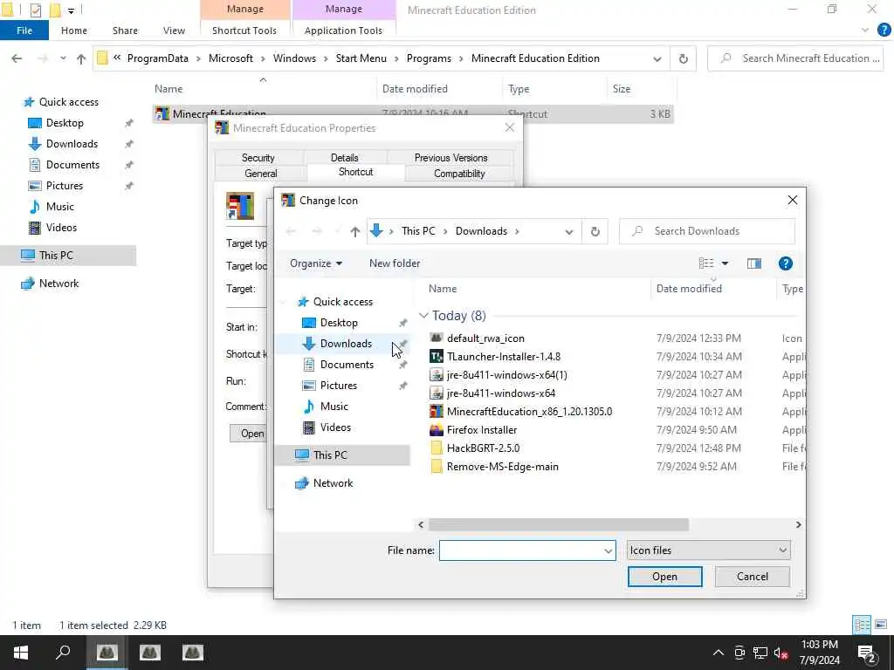
Task: Open Music in Change Icon dialog sidebar
Action: coord(334,407)
